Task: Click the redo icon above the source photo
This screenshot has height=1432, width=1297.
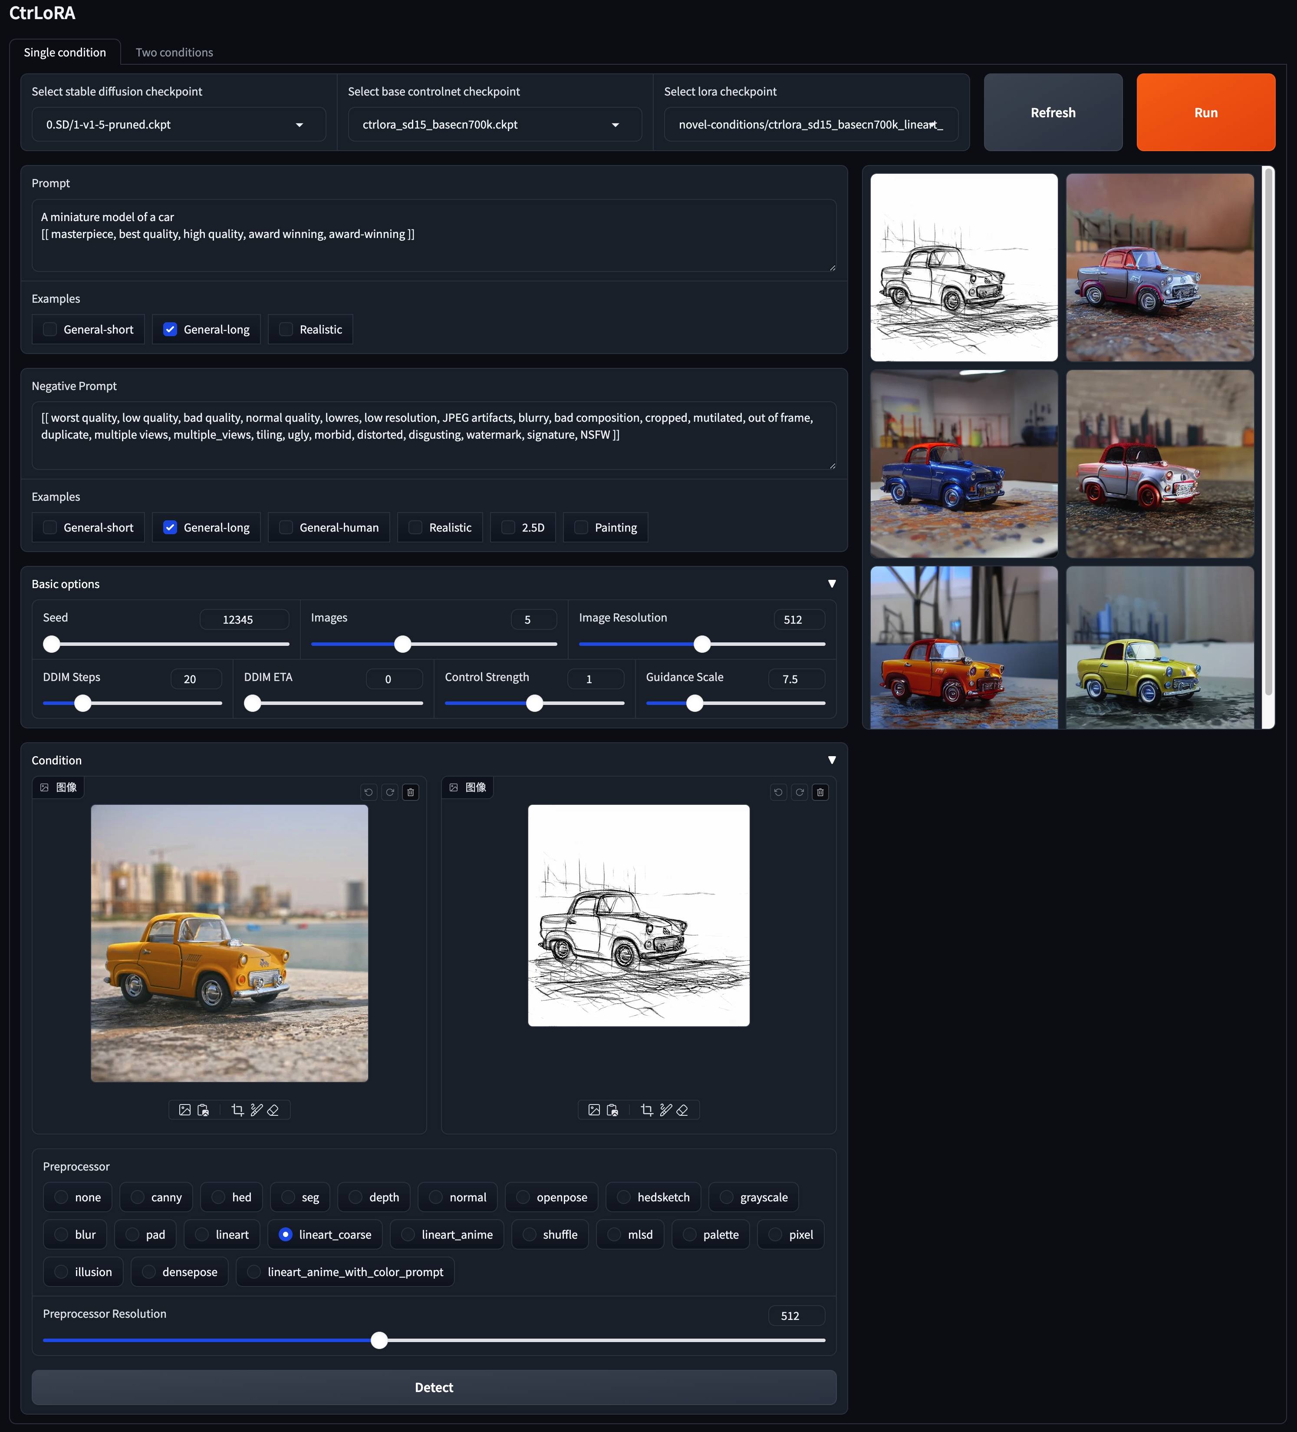Action: 390,792
